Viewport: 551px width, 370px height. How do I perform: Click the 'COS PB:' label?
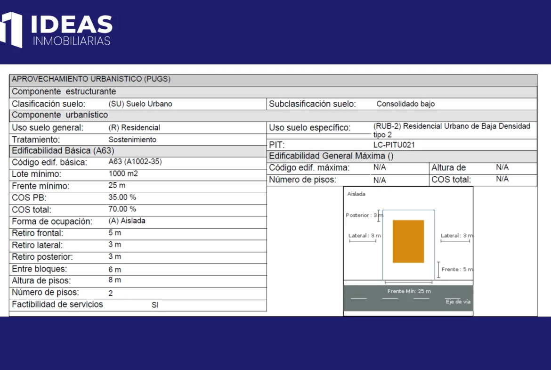point(29,197)
